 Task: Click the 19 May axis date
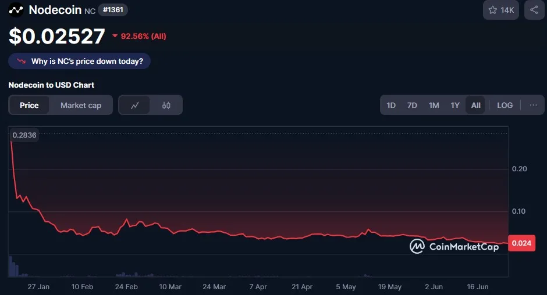pyautogui.click(x=390, y=287)
